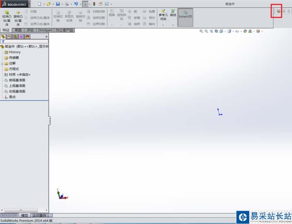292x224 pixels.
Task: Click the View Orientation icon
Action: (221, 31)
